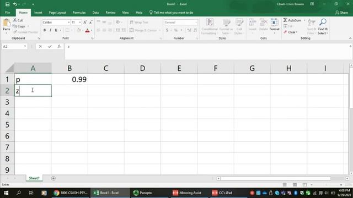353x198 pixels.
Task: Click the Select All corner triangle
Action: coord(9,68)
